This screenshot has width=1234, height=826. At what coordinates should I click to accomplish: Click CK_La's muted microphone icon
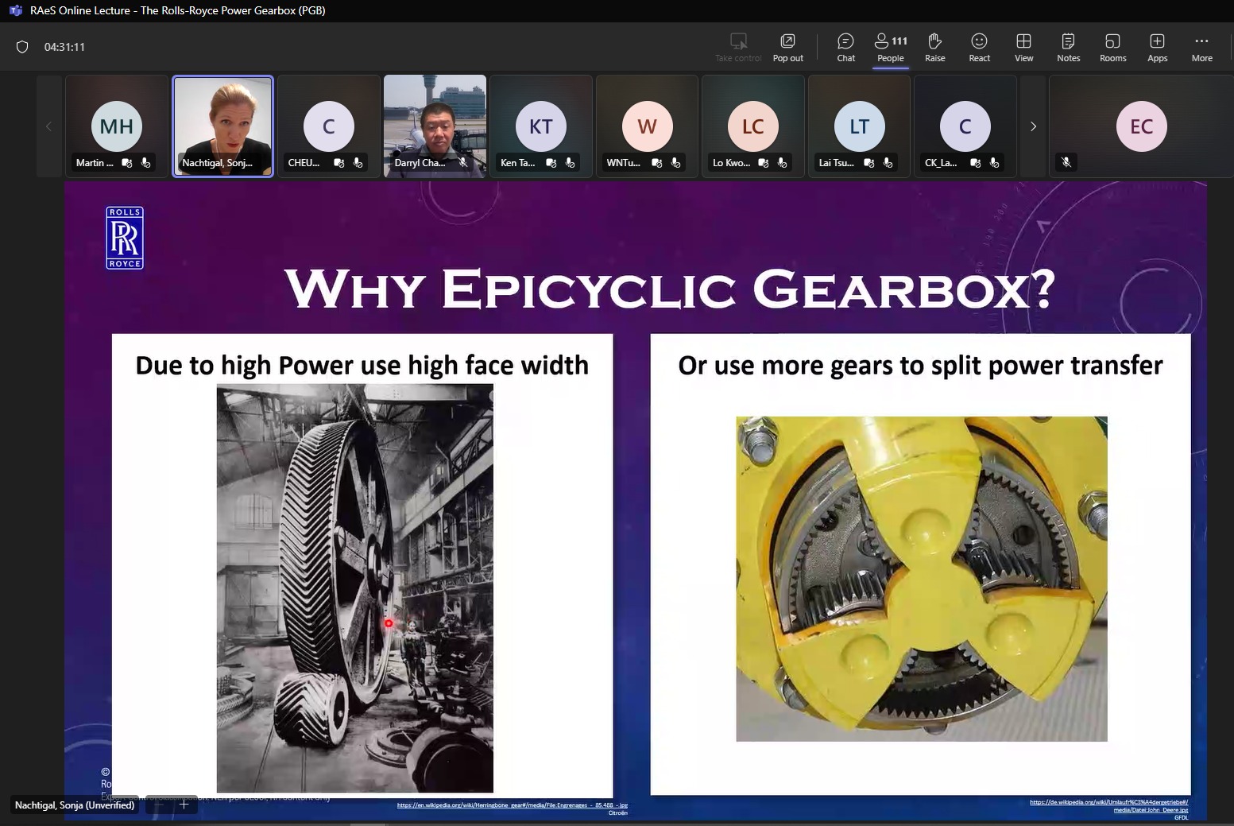995,162
